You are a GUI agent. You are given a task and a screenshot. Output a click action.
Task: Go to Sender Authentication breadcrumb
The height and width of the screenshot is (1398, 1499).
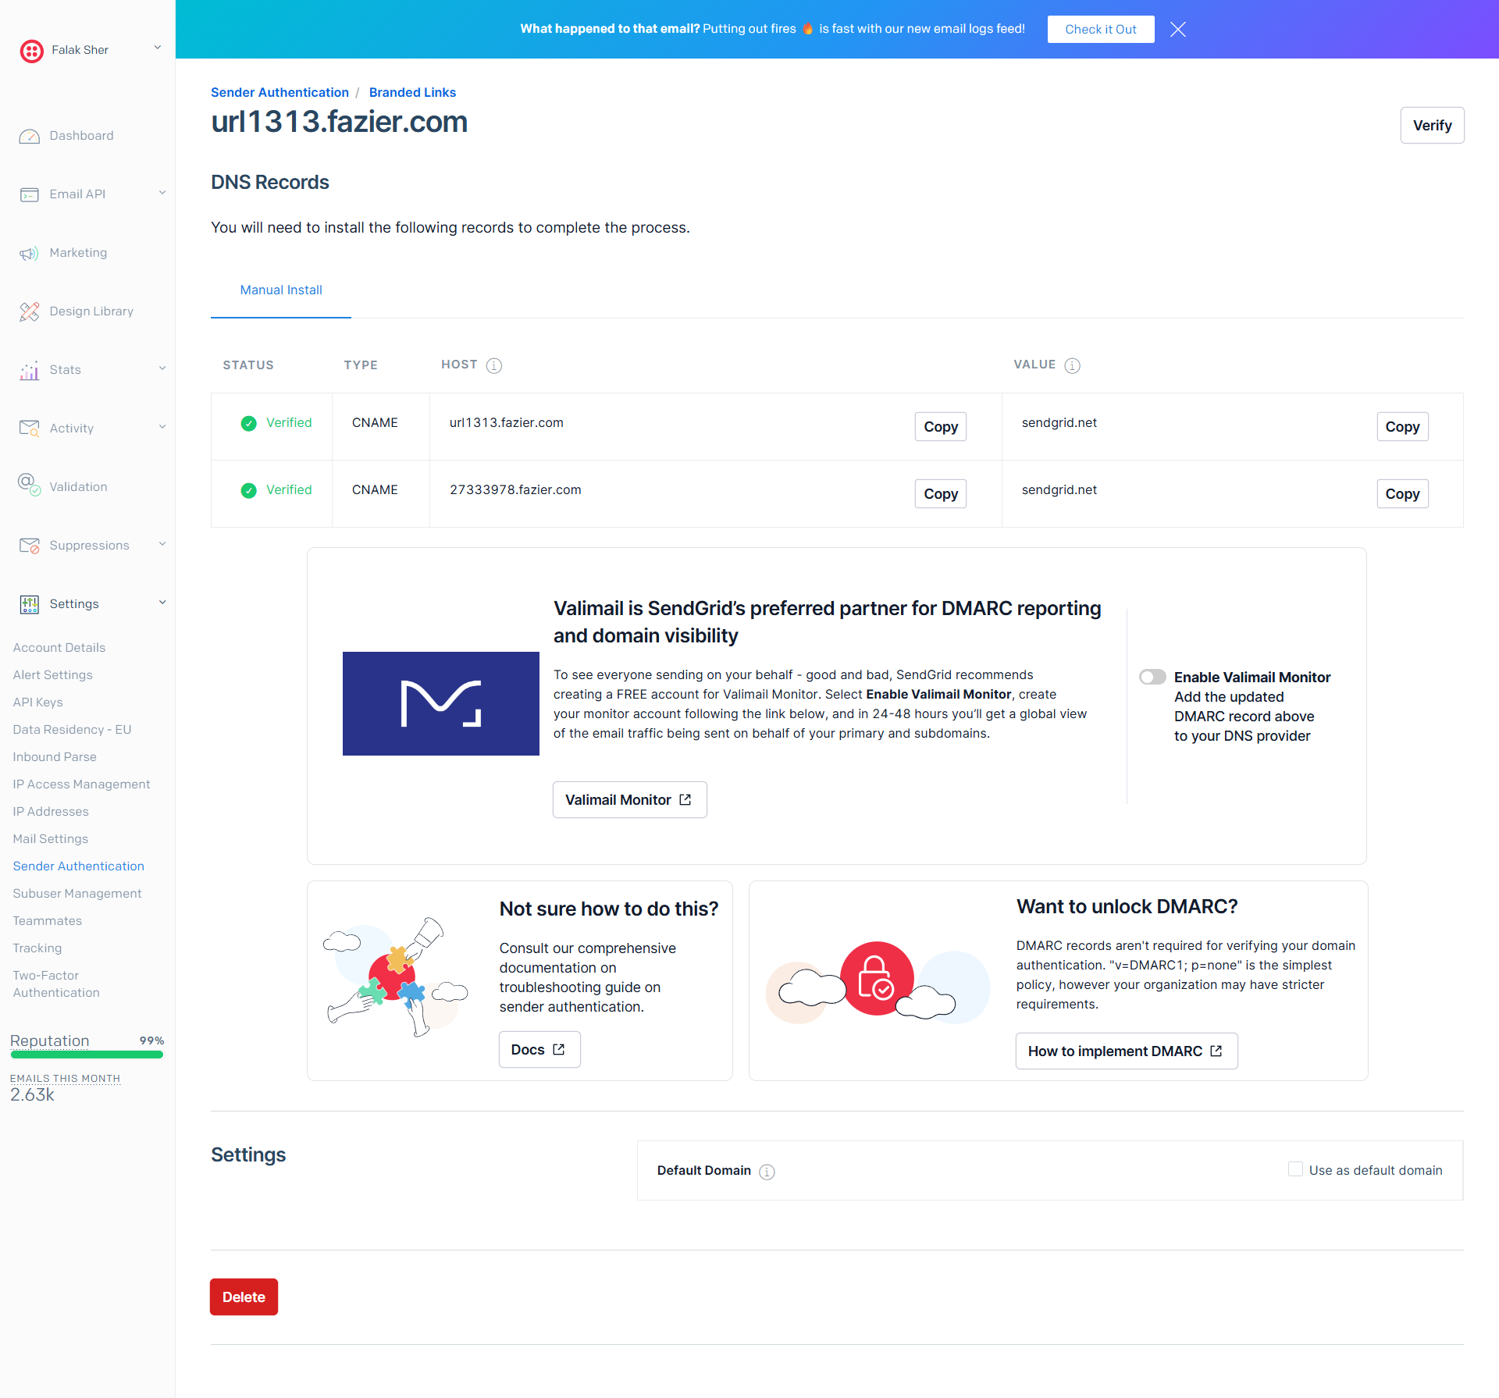280,92
